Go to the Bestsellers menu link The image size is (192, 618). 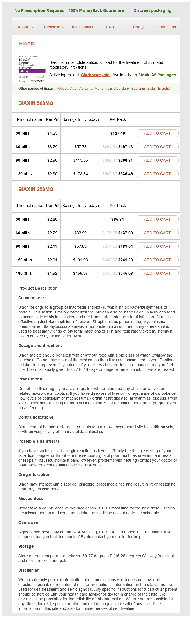click(x=54, y=27)
